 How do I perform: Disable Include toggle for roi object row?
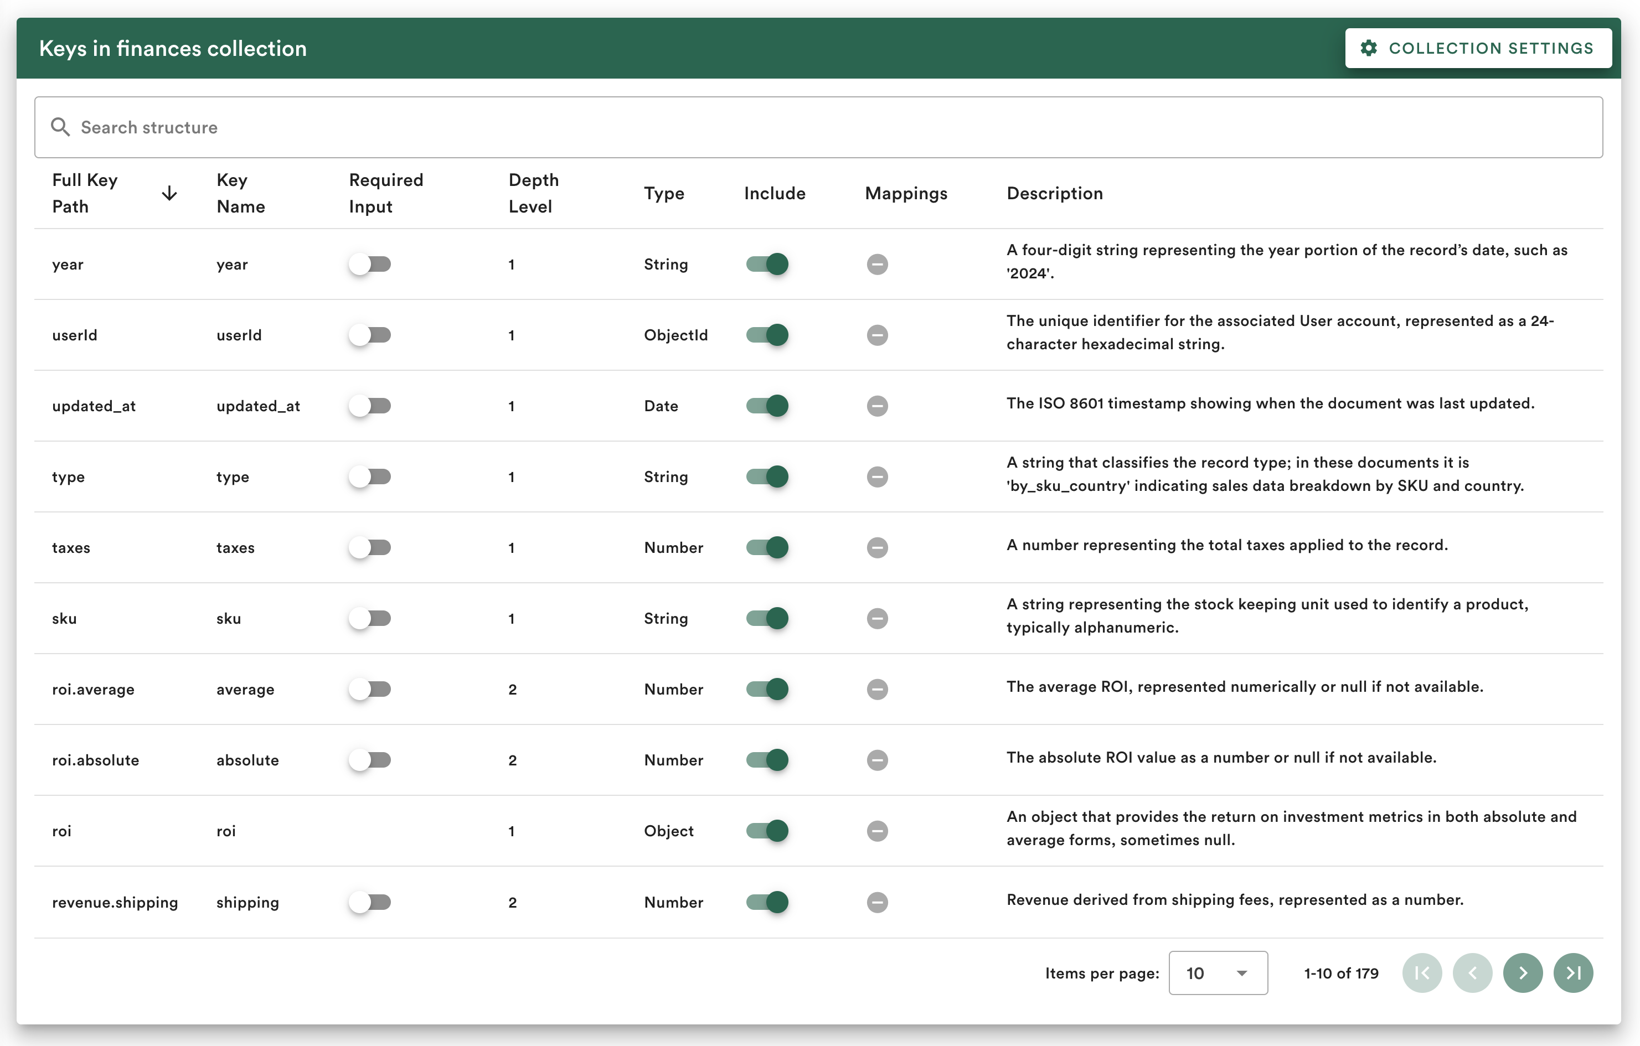tap(767, 830)
